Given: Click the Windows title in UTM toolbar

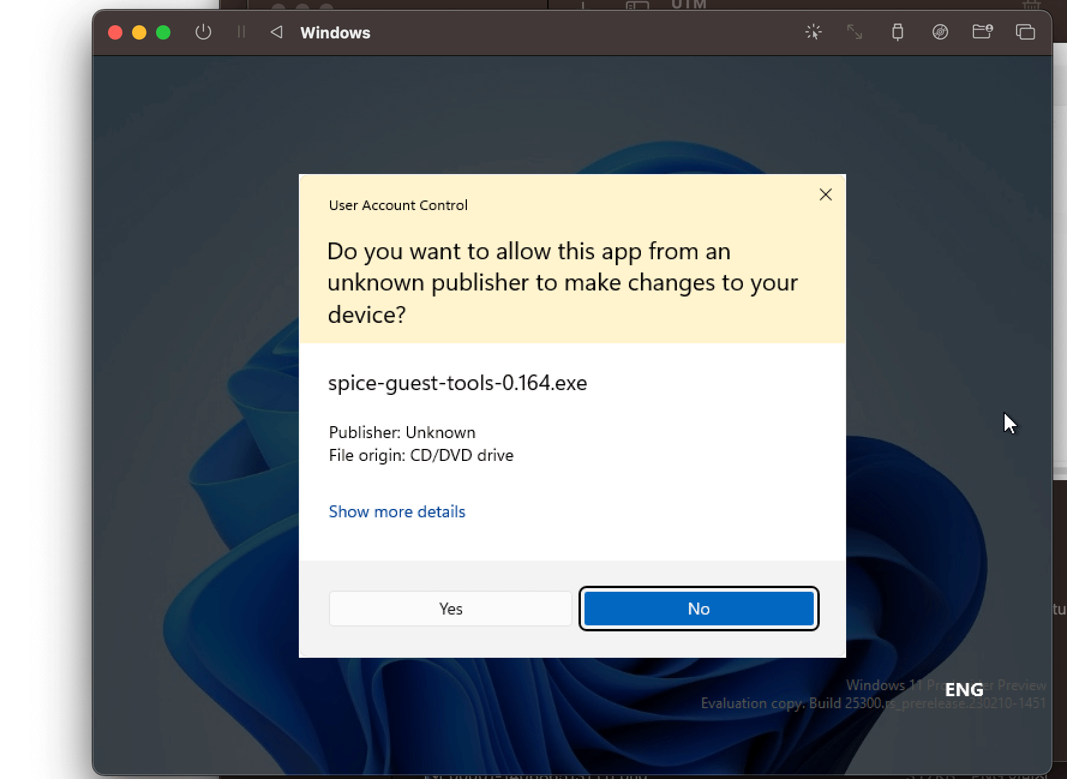Looking at the screenshot, I should point(335,32).
